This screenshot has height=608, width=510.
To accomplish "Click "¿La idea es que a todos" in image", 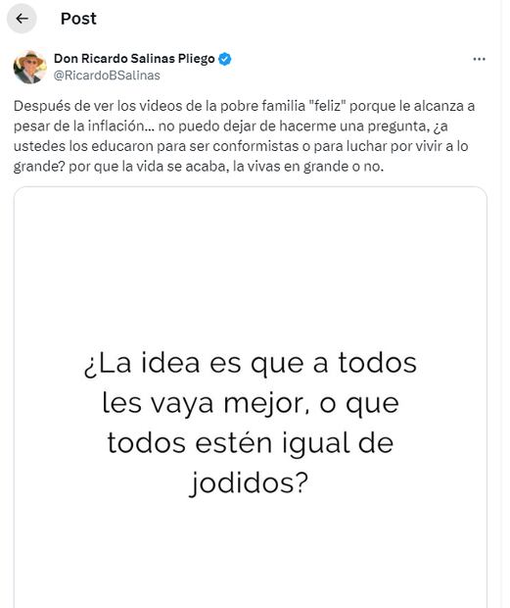I will pyautogui.click(x=251, y=363).
